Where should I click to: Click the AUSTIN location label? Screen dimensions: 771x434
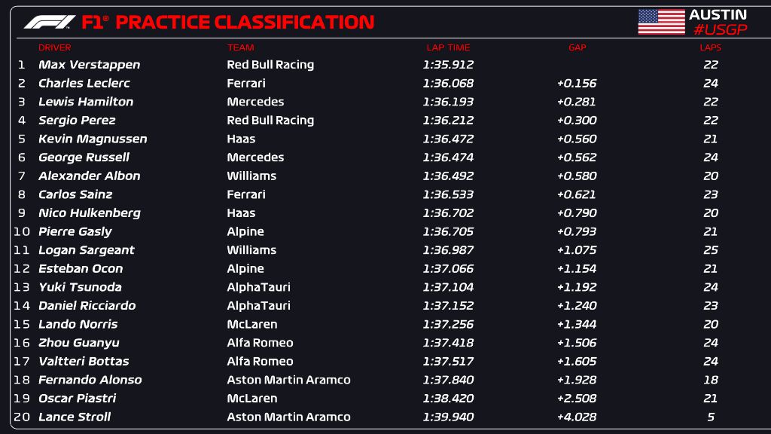click(718, 14)
